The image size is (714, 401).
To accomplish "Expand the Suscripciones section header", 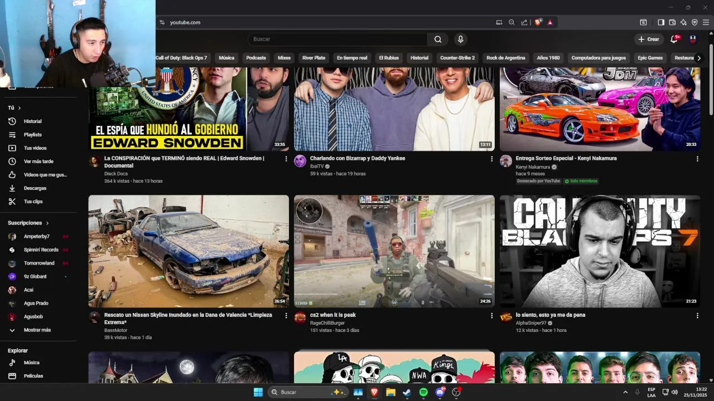I will (28, 223).
